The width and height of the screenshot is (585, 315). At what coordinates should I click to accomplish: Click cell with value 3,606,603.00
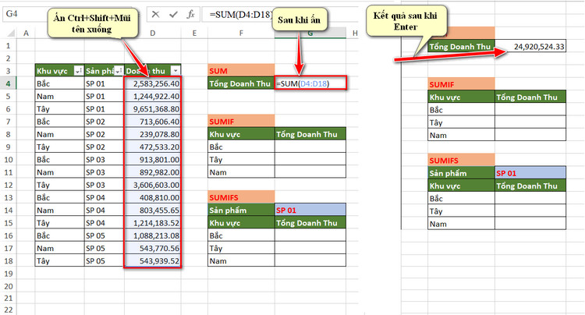click(x=153, y=185)
